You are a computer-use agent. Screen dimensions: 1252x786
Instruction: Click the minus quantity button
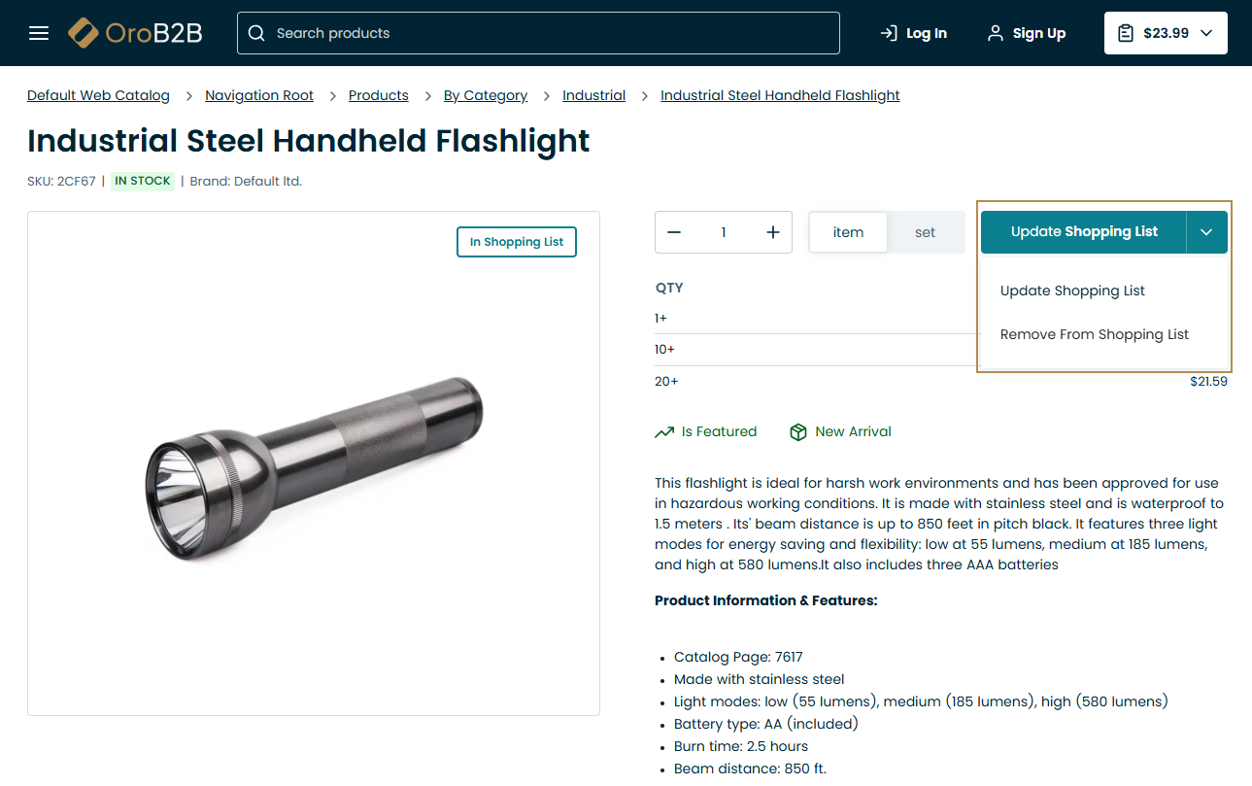674,232
